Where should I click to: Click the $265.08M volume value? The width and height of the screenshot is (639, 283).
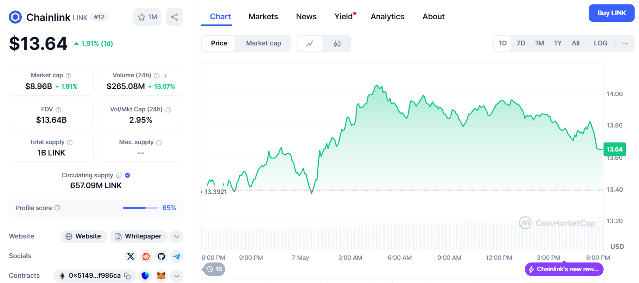126,86
